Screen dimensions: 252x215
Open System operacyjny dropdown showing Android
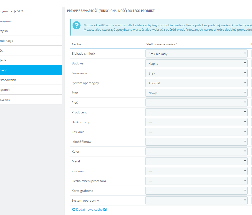pos(196,83)
